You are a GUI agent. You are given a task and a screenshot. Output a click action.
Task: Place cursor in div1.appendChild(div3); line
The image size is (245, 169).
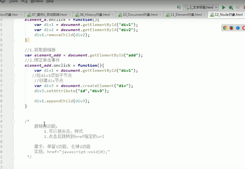62,101
